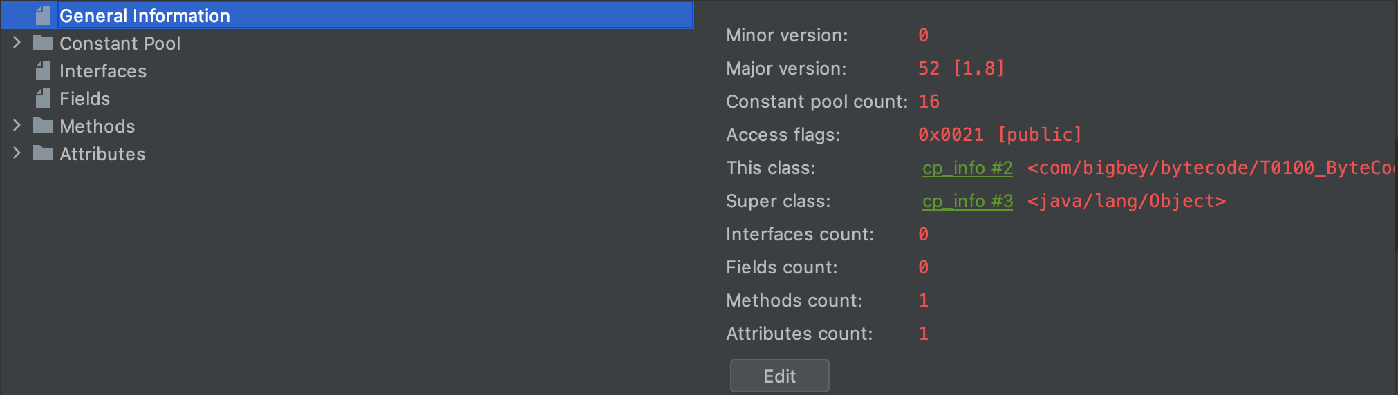Select the General Information tree item
Image resolution: width=1398 pixels, height=395 pixels.
tap(145, 15)
